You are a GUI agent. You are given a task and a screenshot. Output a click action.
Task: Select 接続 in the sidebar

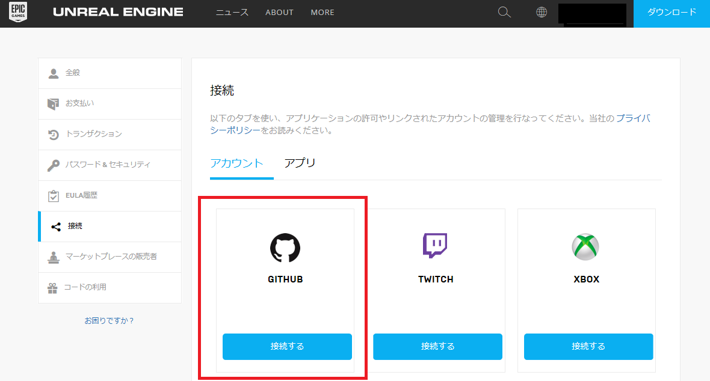pyautogui.click(x=110, y=226)
